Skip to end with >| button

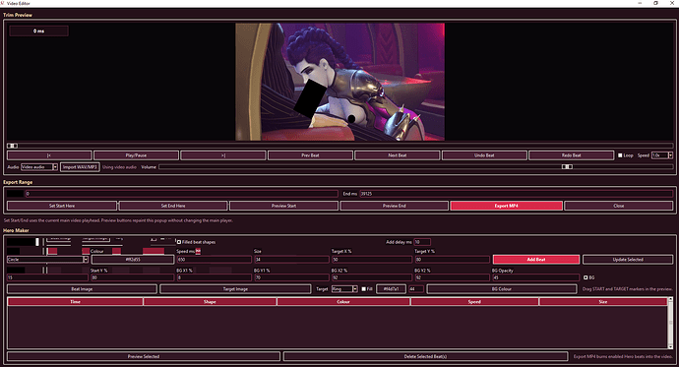click(x=223, y=155)
